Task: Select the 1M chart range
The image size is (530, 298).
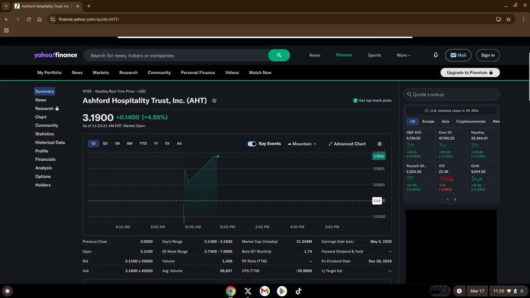Action: coord(117,143)
